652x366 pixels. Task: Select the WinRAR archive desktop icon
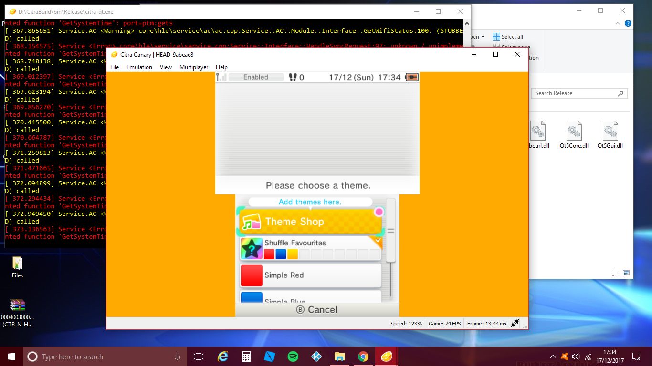click(18, 313)
